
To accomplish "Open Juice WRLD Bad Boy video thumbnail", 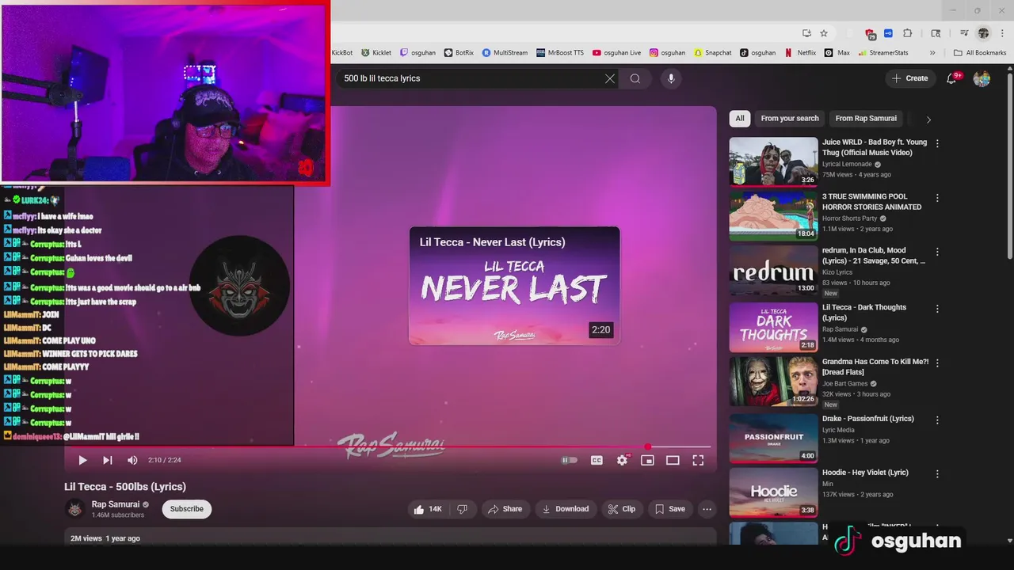I will point(773,161).
